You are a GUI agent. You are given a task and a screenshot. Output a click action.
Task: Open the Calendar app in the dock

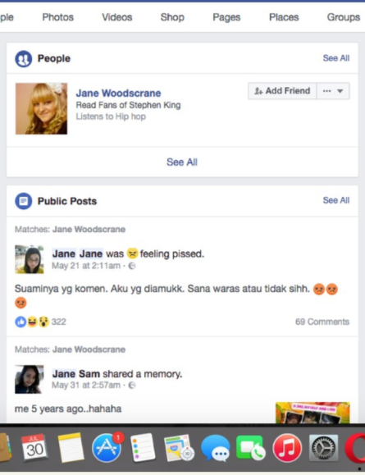click(x=34, y=447)
